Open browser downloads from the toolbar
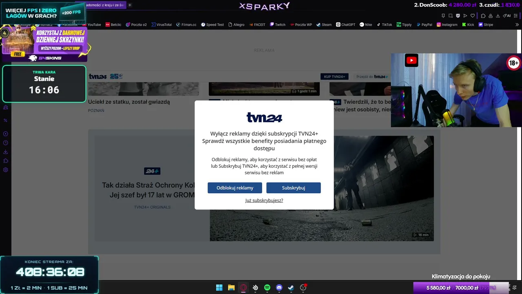Viewport: 522px width, 294px height. tap(498, 16)
